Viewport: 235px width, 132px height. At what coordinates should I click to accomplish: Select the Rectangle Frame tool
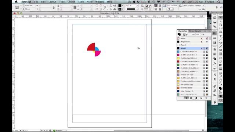[x=220, y=50]
